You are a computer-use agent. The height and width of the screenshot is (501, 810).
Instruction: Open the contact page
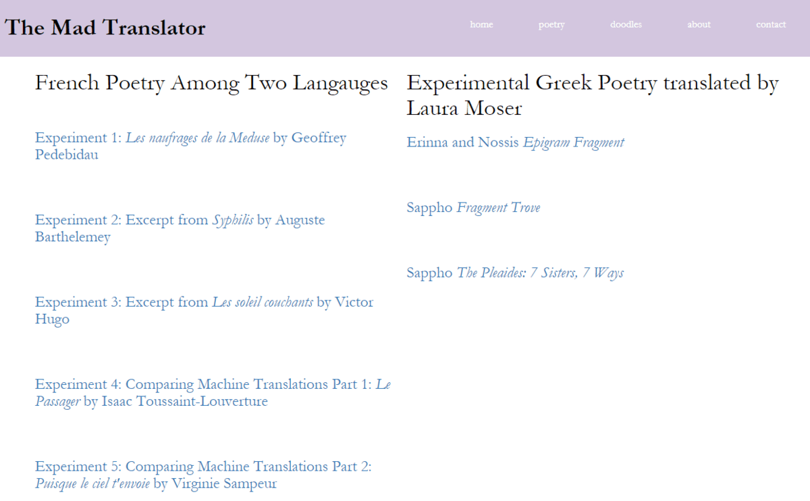[770, 24]
